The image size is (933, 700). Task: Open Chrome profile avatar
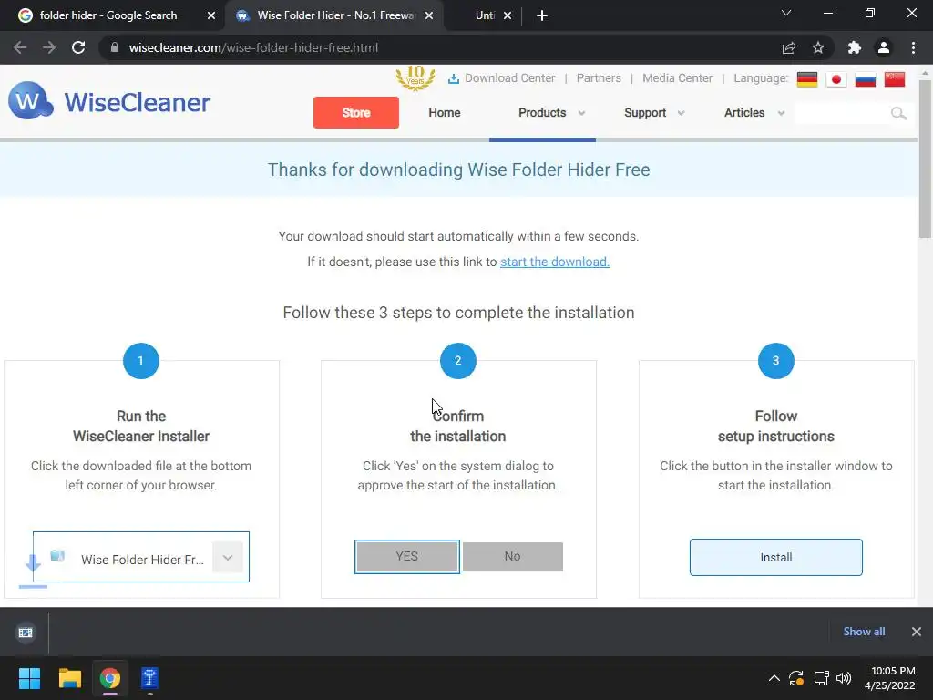click(884, 47)
